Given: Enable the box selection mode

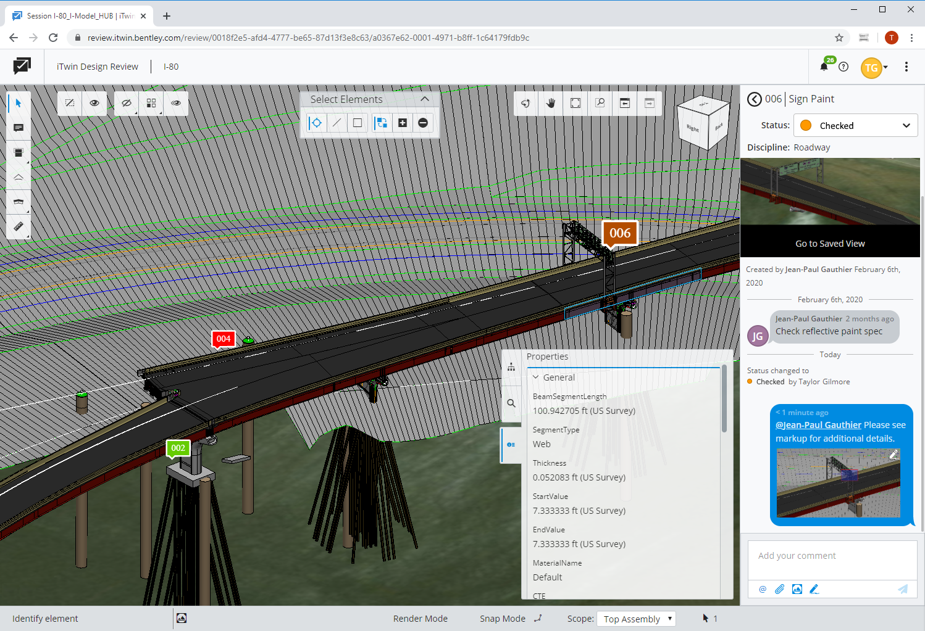Looking at the screenshot, I should [x=357, y=123].
